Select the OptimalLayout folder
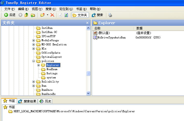Image resolution: width=184 pixels, height=121 pixels. pos(49,57)
